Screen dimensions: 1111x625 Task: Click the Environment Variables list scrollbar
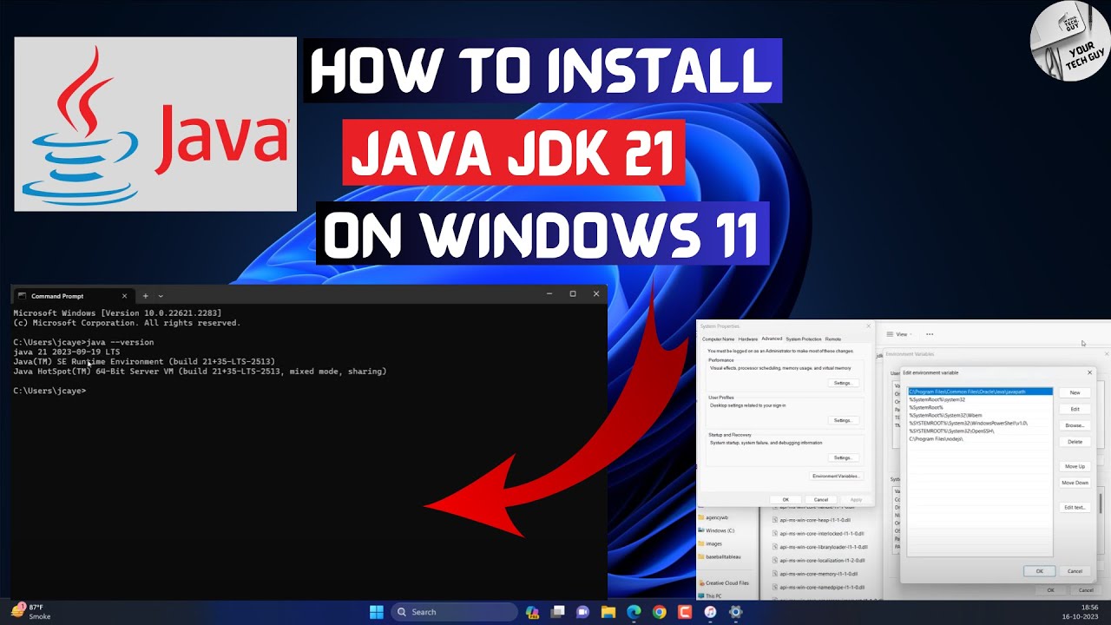pos(1101,503)
